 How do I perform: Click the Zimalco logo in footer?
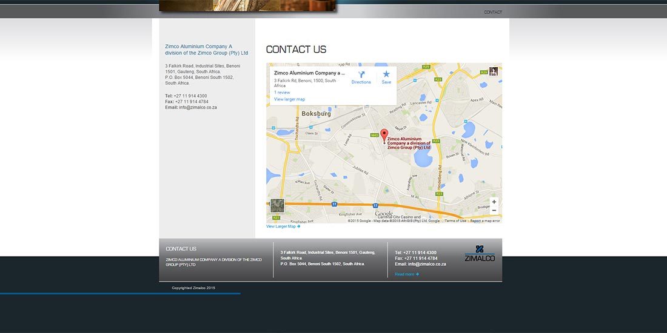click(480, 254)
